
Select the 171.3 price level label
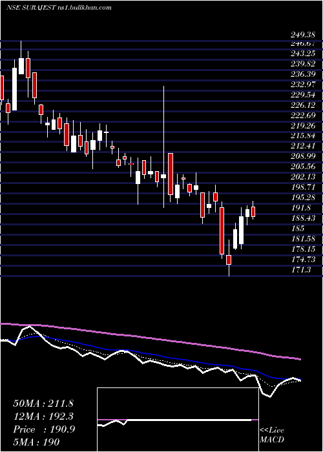click(301, 269)
